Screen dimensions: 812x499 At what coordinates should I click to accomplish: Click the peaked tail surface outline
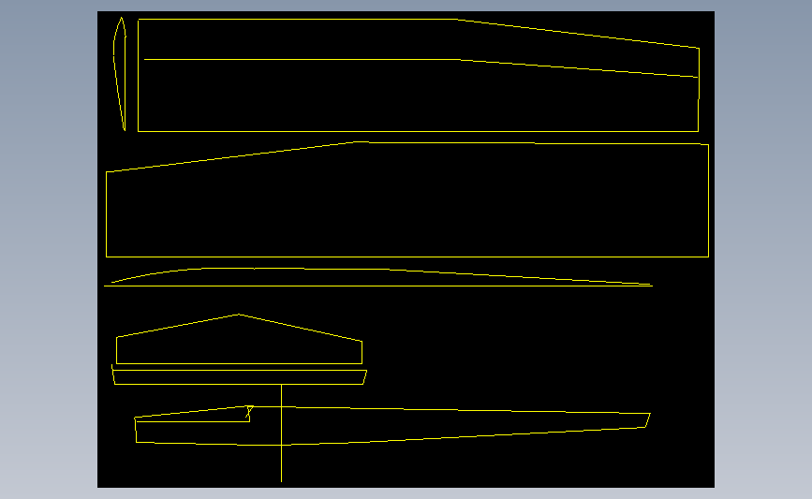click(x=239, y=339)
